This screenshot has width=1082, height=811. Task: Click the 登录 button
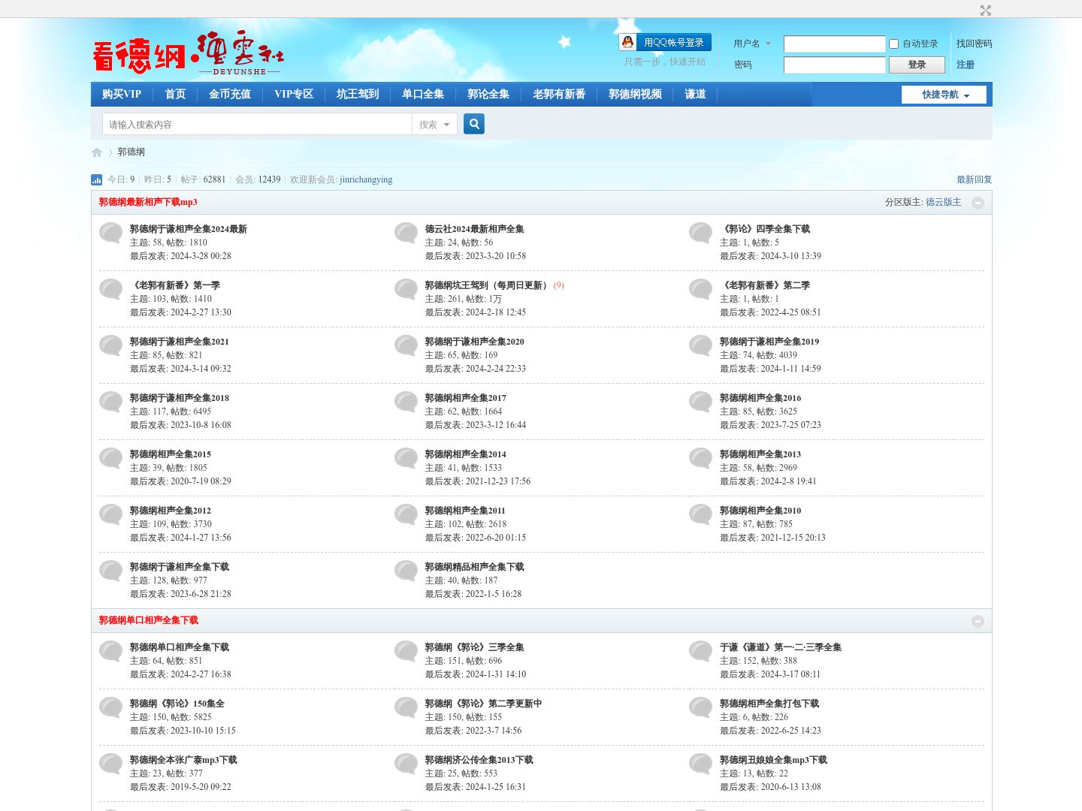tap(917, 65)
